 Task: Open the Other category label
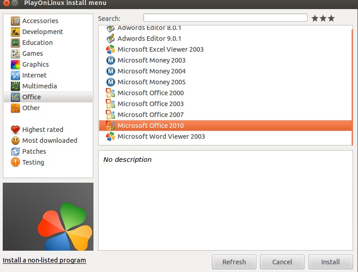[x=31, y=108]
